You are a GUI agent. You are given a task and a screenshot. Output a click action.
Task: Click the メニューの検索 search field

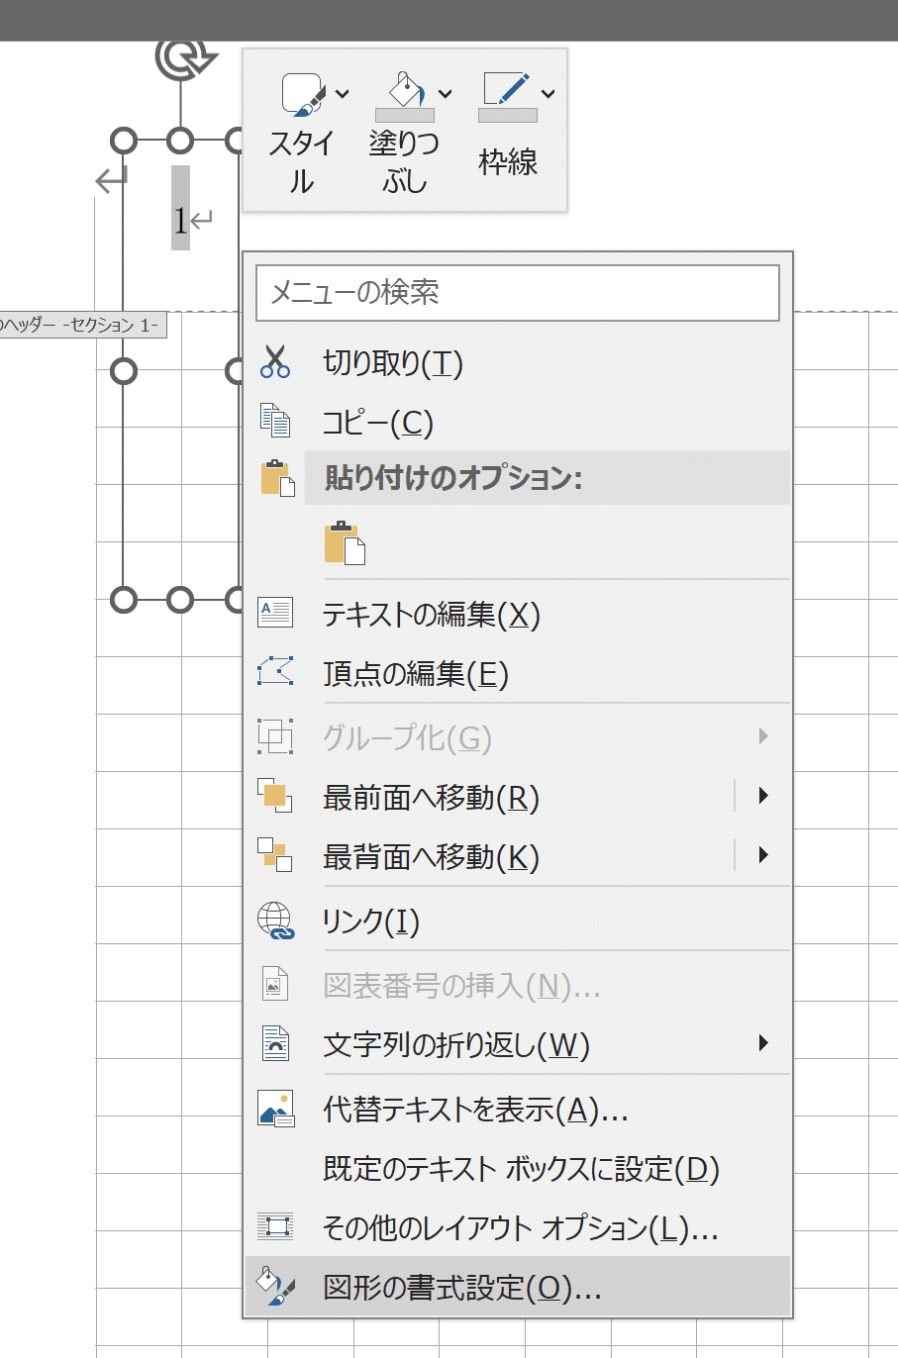pyautogui.click(x=518, y=292)
